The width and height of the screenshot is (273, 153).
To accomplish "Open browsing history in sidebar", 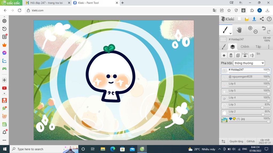I will [x=4, y=29].
